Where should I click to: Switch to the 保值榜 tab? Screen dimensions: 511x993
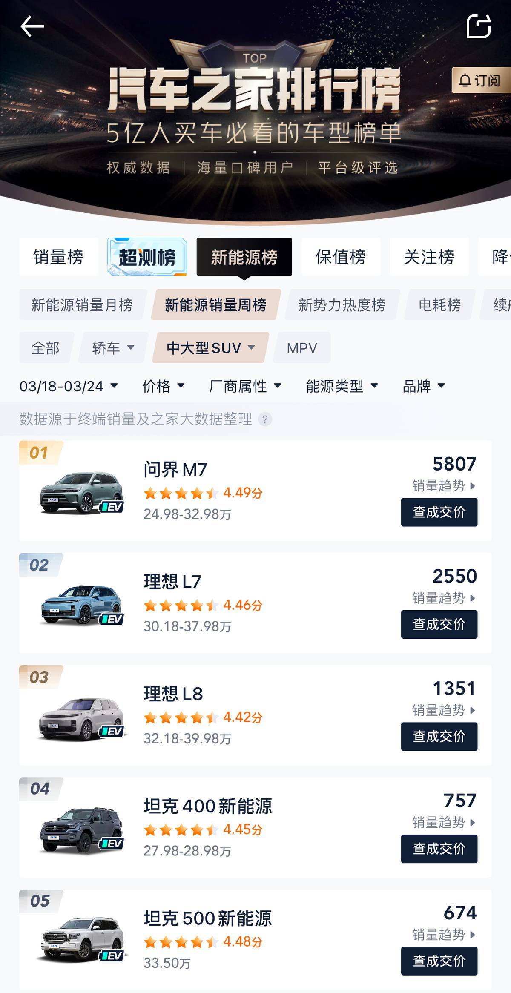(x=341, y=257)
